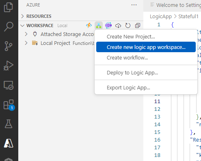
Task: Collapse all items in Workspace
Action: [138, 25]
